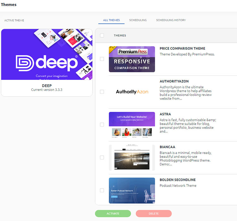Click the Astra description paragraph

tap(188, 126)
